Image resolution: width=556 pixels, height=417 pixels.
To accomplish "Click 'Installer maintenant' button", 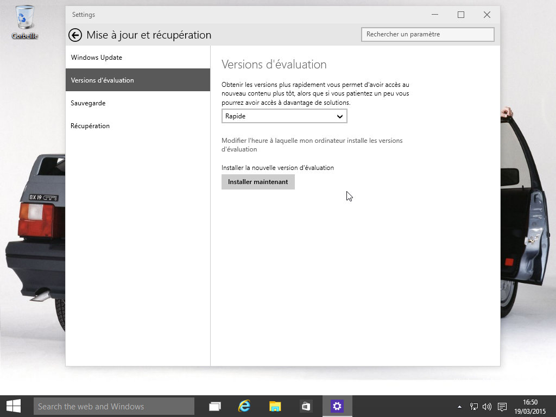I will click(x=257, y=181).
